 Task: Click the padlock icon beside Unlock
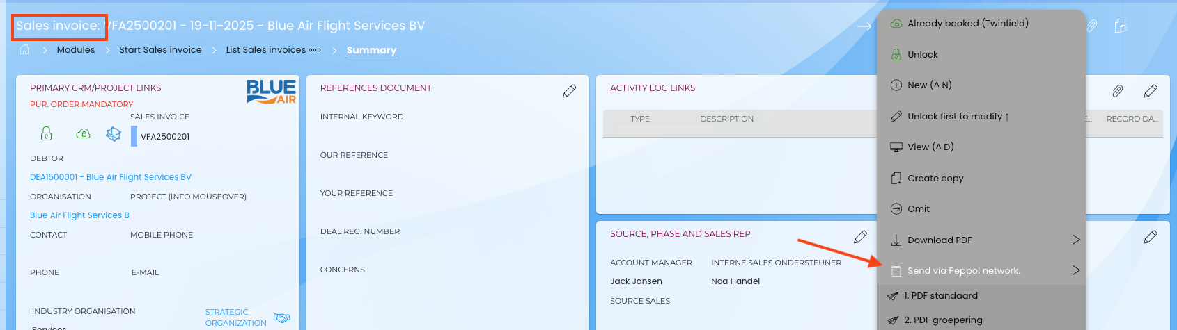pyautogui.click(x=896, y=54)
